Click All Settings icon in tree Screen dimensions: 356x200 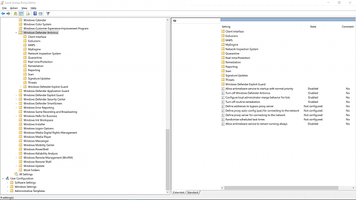pyautogui.click(x=16, y=174)
